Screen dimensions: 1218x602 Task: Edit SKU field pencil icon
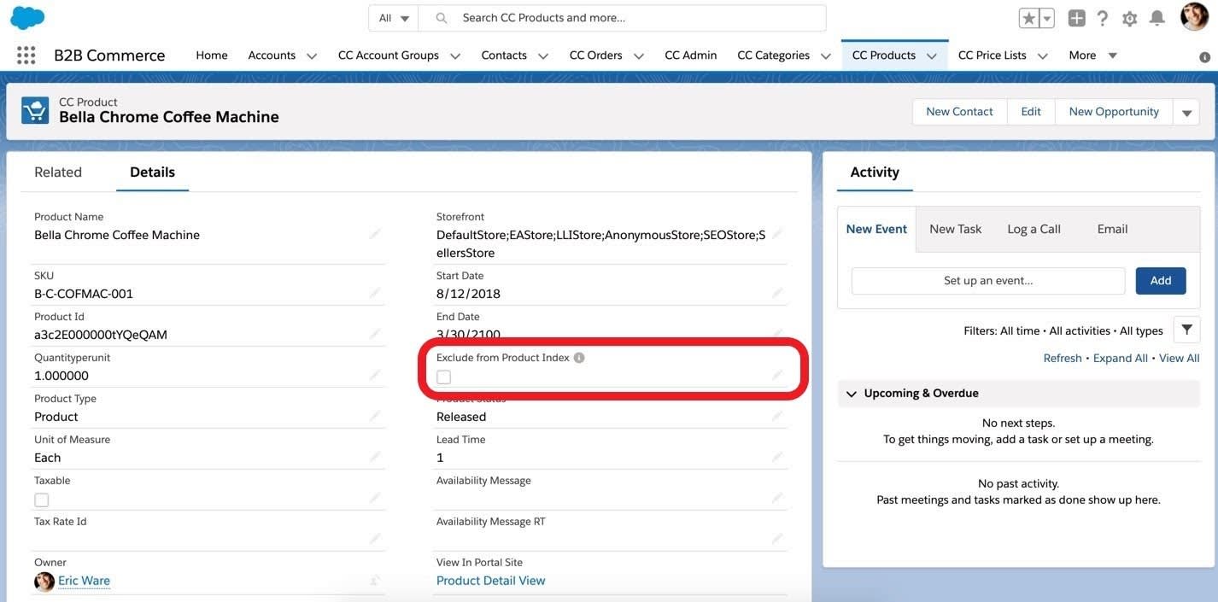[375, 293]
